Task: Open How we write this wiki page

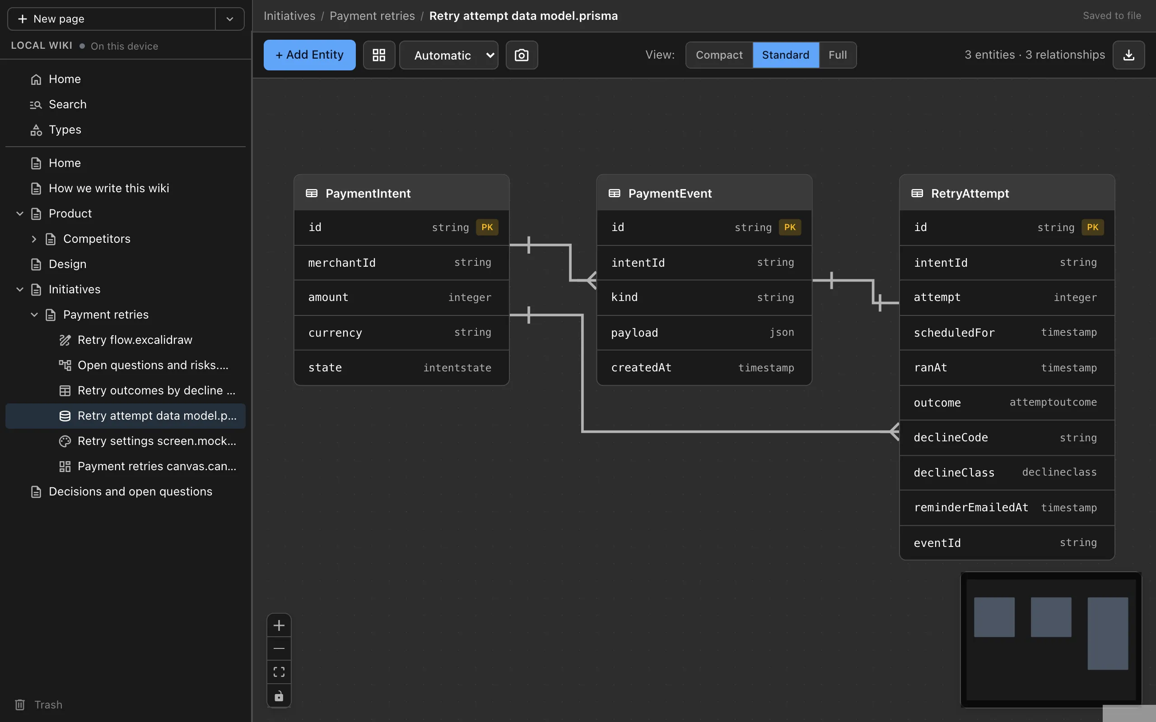Action: [125, 188]
